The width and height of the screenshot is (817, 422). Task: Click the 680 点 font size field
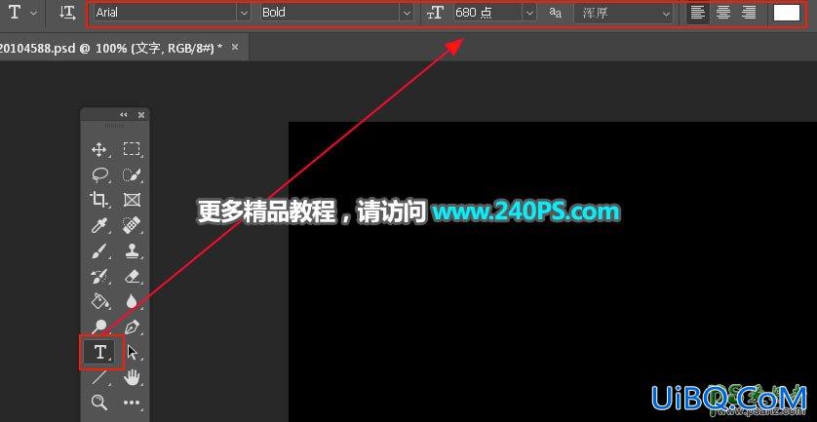(488, 13)
